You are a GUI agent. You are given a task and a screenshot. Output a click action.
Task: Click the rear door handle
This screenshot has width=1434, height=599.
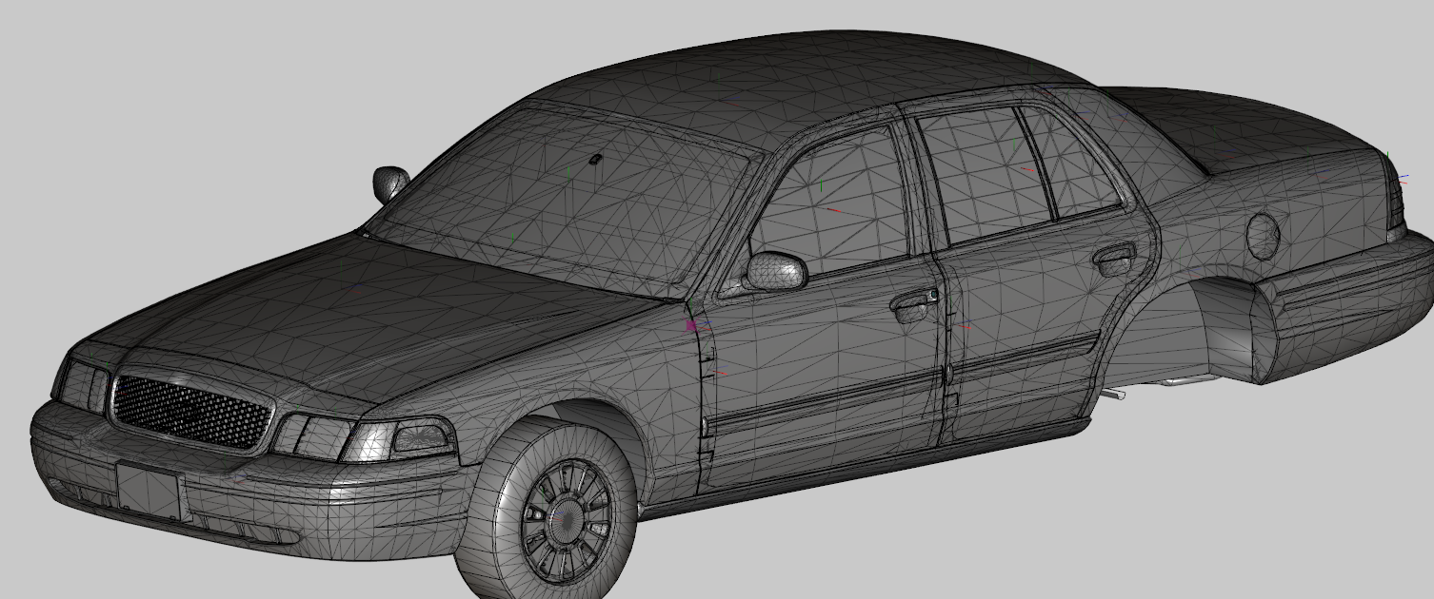(1114, 259)
